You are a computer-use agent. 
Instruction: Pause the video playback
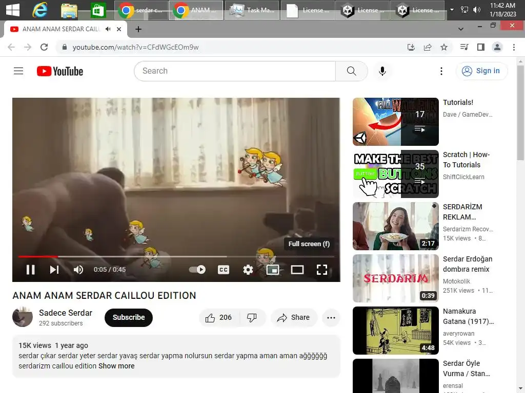coord(30,269)
